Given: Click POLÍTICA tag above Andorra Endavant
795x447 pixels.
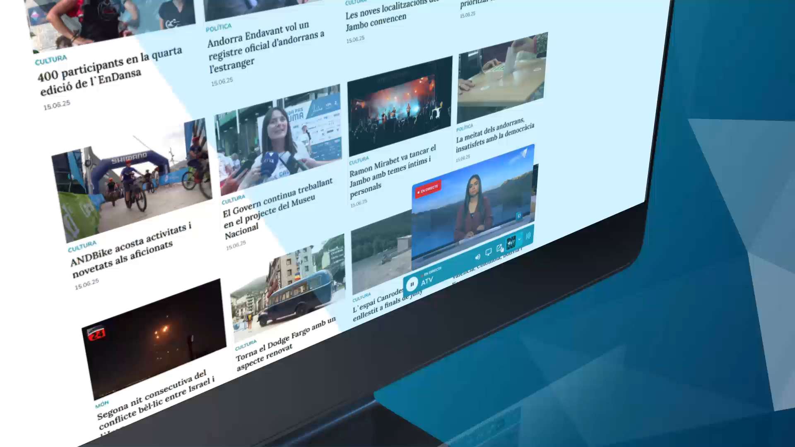Looking at the screenshot, I should point(219,28).
